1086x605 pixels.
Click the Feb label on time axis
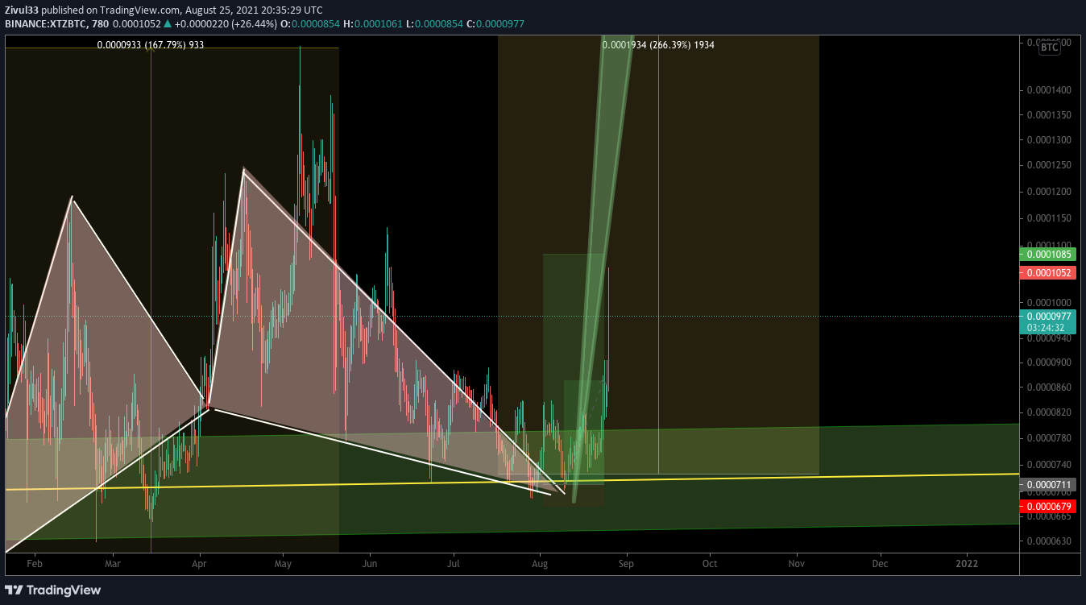pyautogui.click(x=34, y=564)
